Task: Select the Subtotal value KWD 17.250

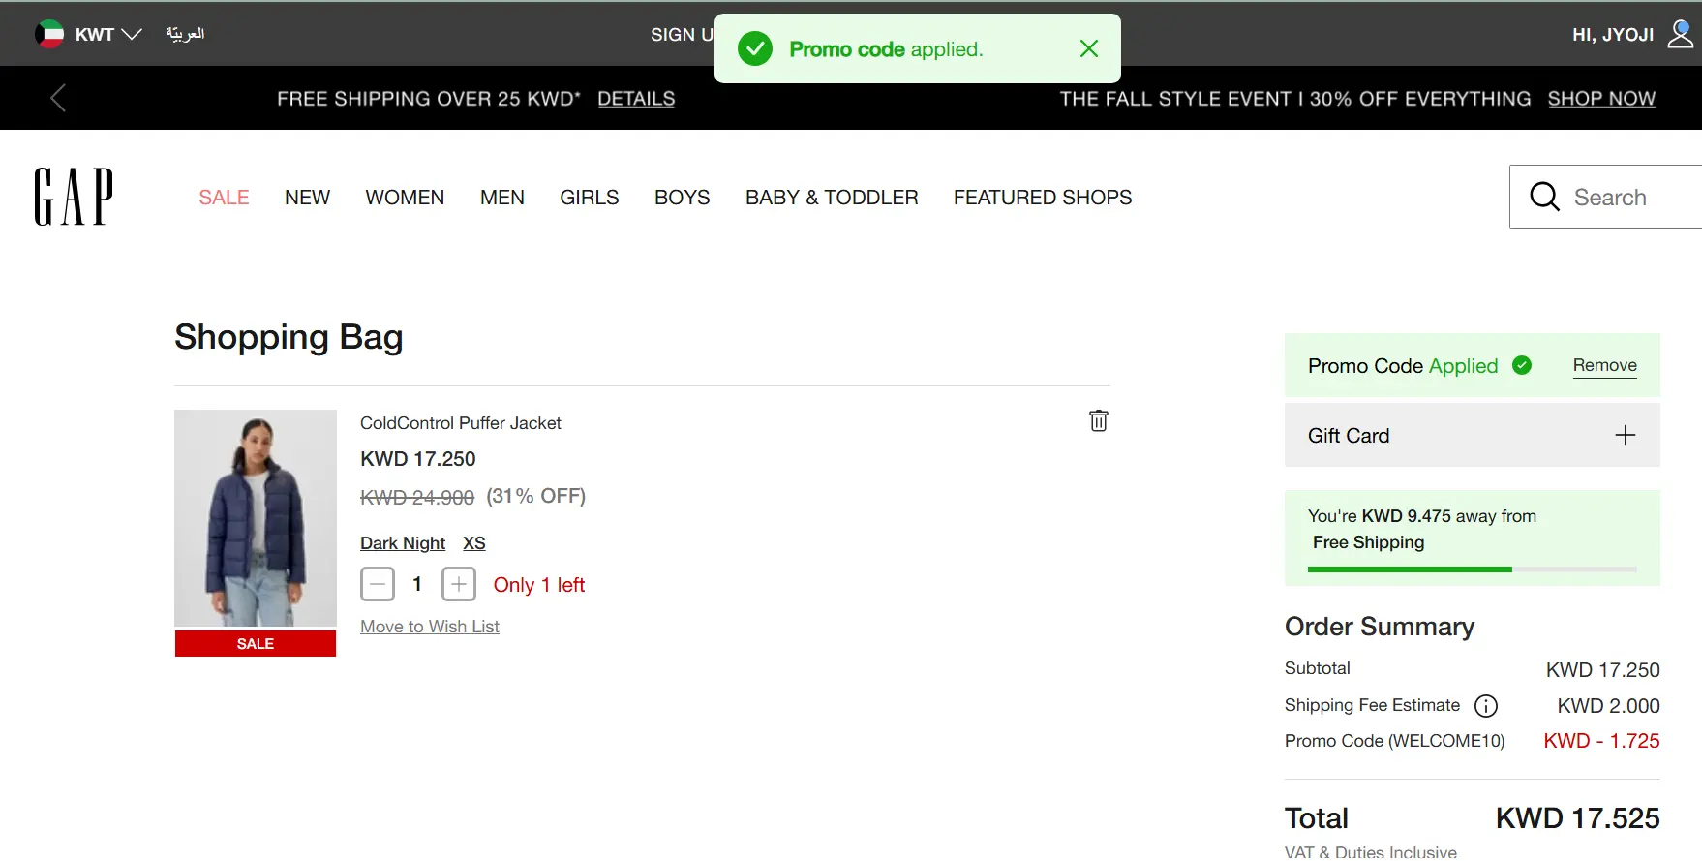Action: point(1603,670)
